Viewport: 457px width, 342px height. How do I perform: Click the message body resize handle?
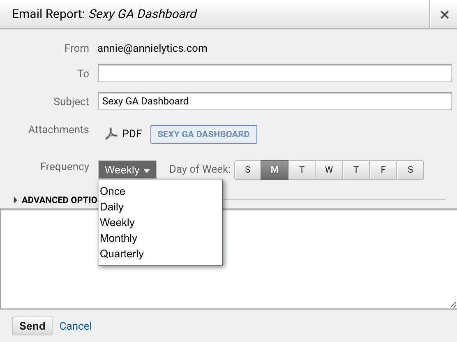coord(453,305)
